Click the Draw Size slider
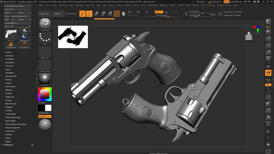Viewport: 274px width, 154px height. (x=202, y=15)
